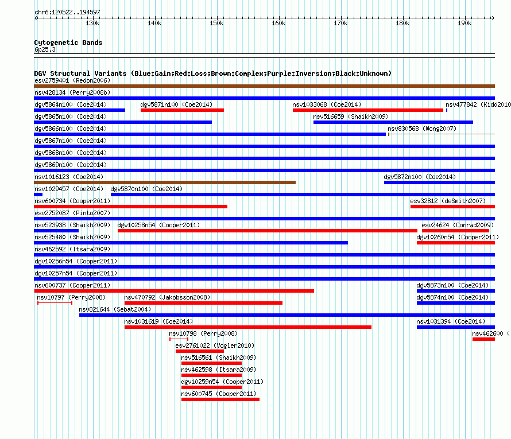Select dgv5866n100 (Coe2014) label
Image resolution: width=511 pixels, height=439 pixels.
(71, 129)
